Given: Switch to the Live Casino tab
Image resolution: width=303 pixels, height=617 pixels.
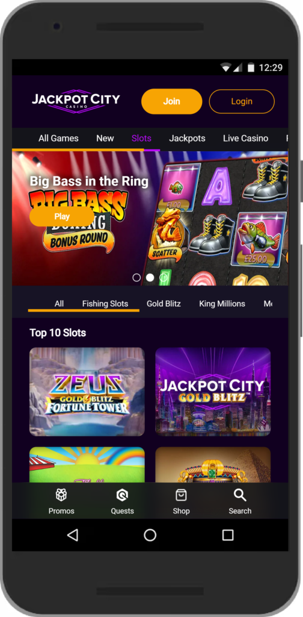Looking at the screenshot, I should click(x=246, y=138).
